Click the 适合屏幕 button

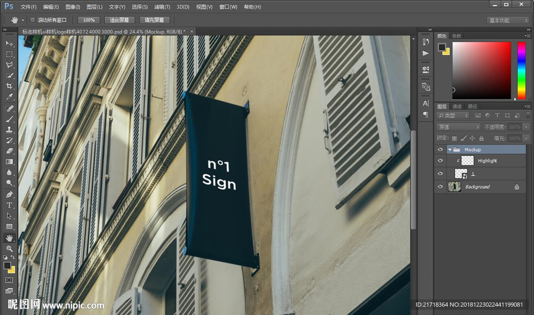[x=119, y=20]
